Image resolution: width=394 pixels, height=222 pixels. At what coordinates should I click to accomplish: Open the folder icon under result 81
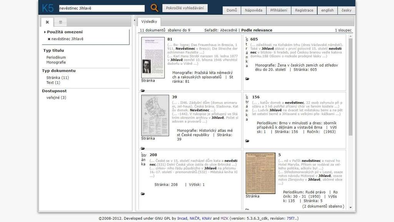coord(143,91)
